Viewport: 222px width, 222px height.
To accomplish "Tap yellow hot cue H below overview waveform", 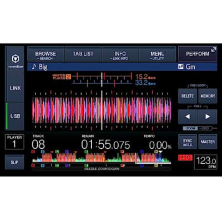I will (156, 165).
